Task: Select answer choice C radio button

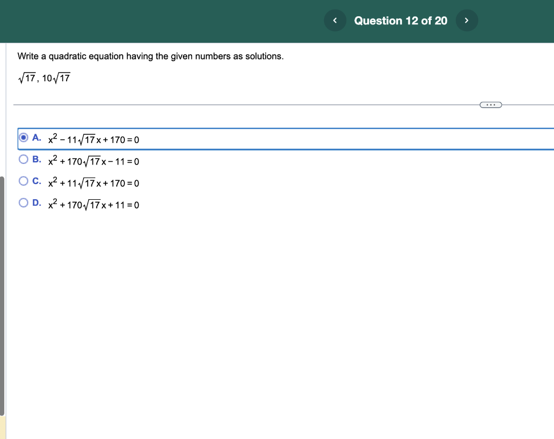Action: (23, 181)
